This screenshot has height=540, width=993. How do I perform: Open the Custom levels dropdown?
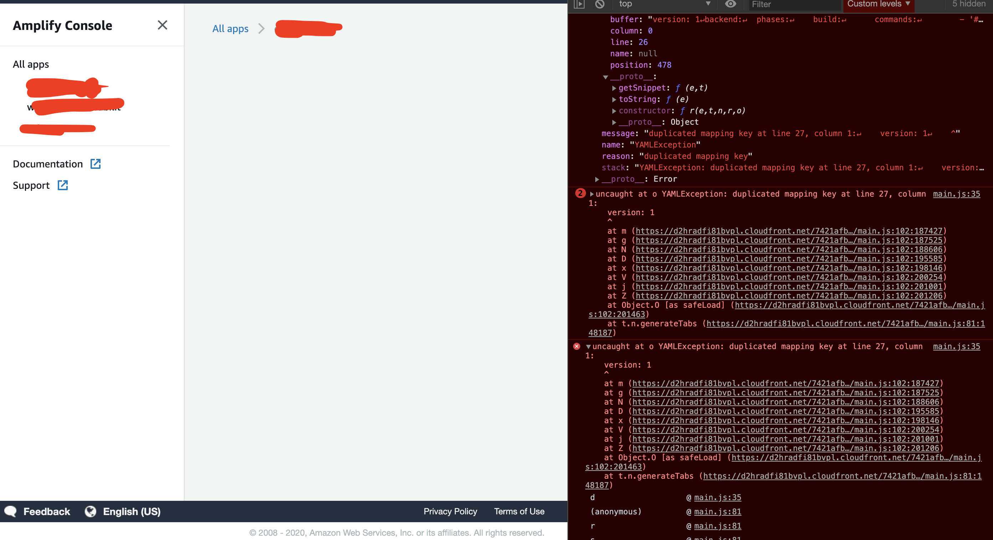pyautogui.click(x=879, y=4)
